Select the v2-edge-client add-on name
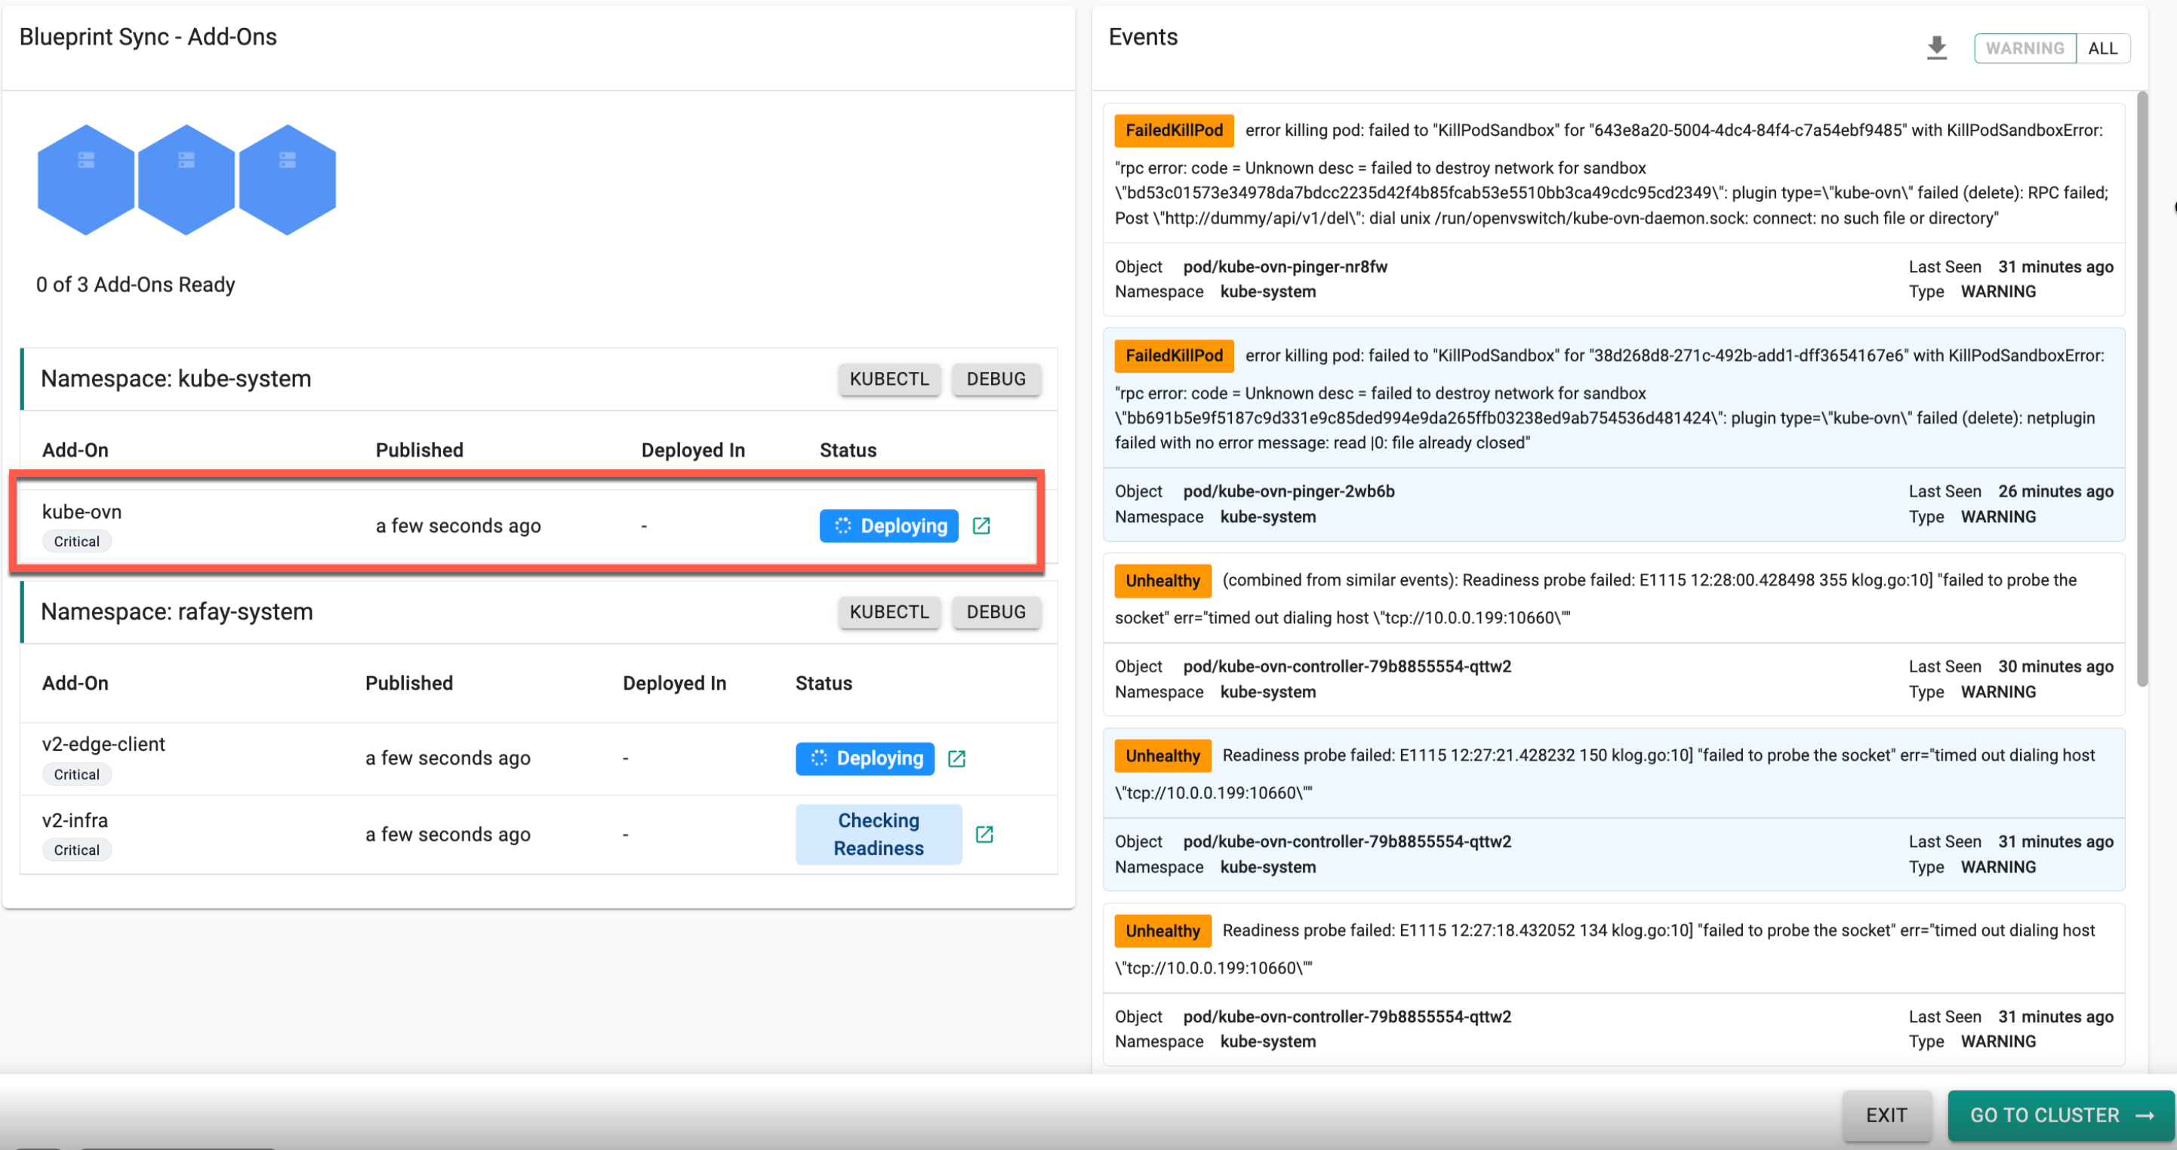The image size is (2177, 1150). pyautogui.click(x=103, y=745)
